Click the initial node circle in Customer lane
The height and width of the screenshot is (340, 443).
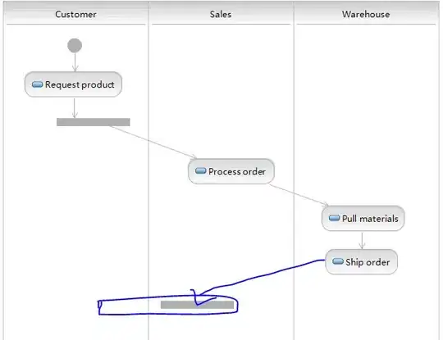click(75, 45)
